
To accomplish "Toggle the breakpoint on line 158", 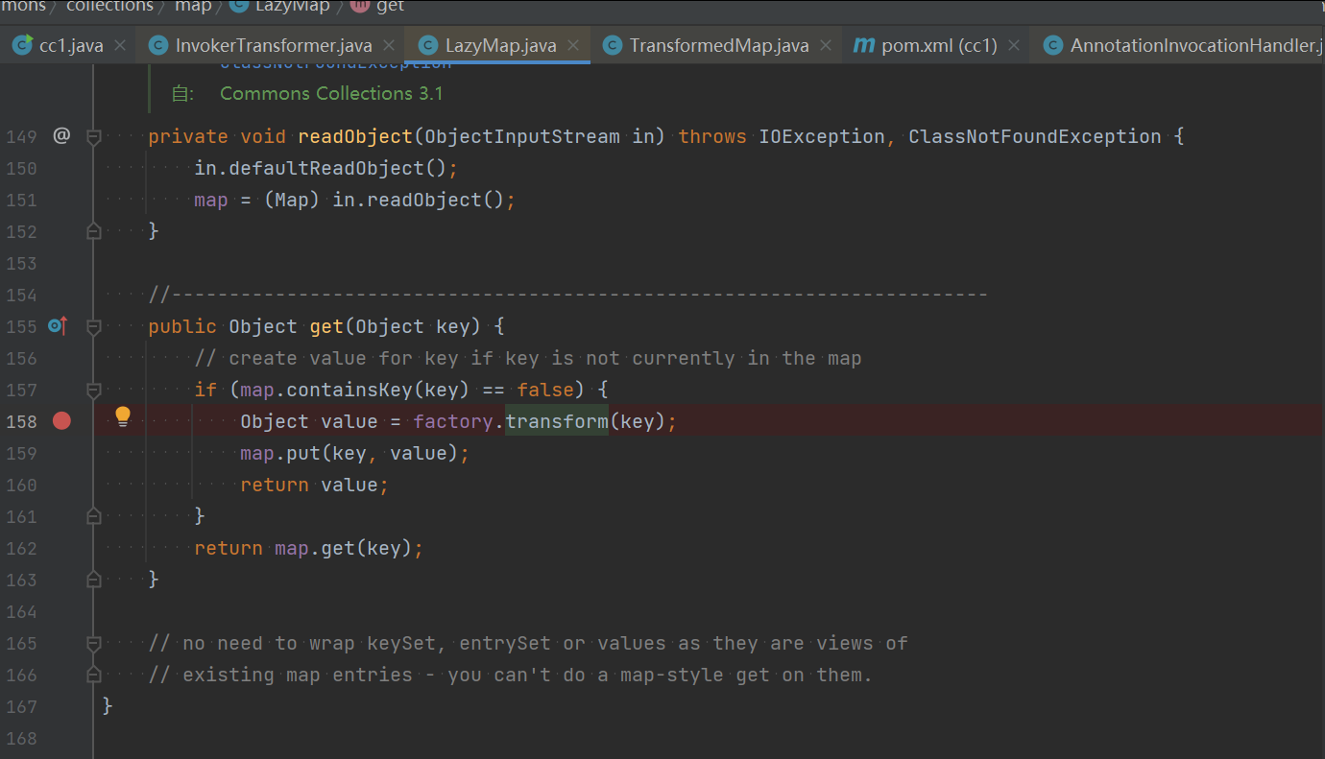I will click(x=61, y=421).
